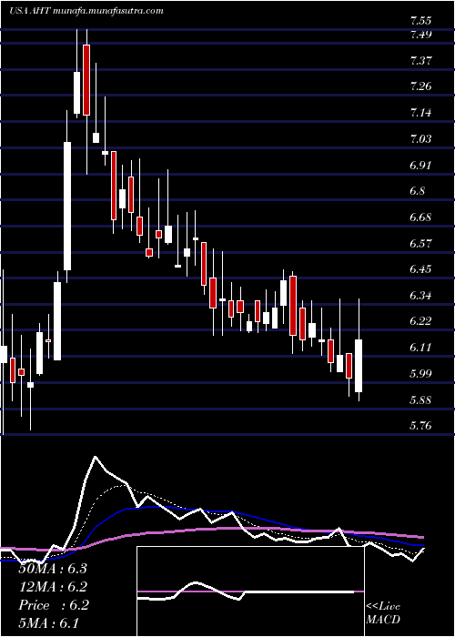Click the 5.88 price axis label
Image resolution: width=455 pixels, height=637 pixels.
(420, 400)
